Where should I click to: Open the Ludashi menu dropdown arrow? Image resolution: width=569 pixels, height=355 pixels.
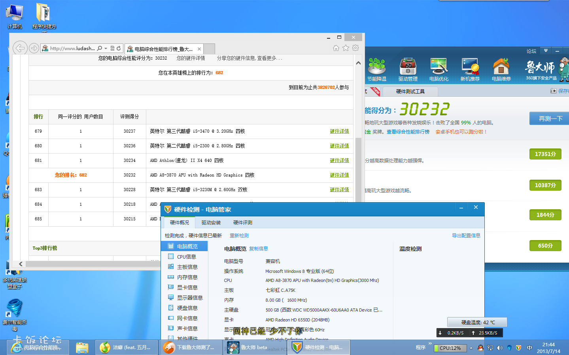pyautogui.click(x=546, y=51)
